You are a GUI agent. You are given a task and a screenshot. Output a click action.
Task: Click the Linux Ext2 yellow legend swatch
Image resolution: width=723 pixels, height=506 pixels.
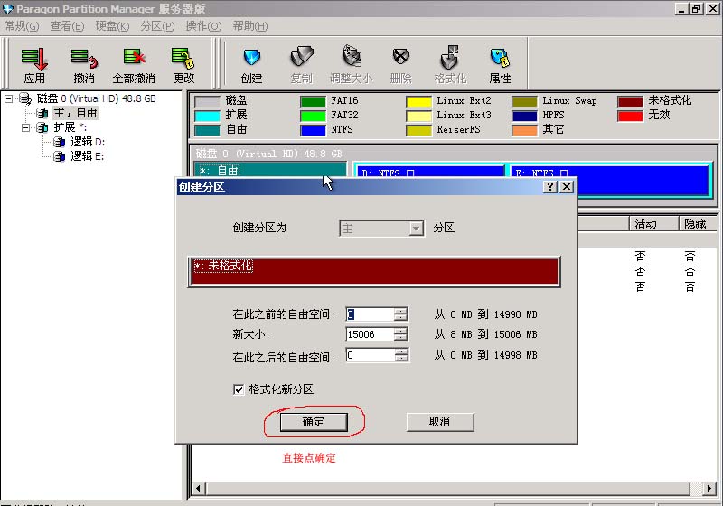click(x=418, y=101)
